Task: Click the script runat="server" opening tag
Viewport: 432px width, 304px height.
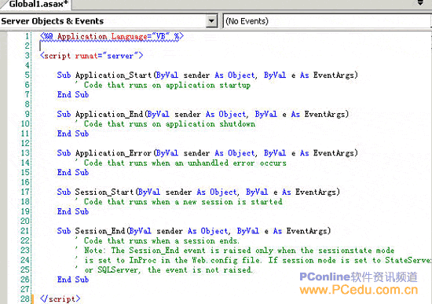Action: (91, 56)
